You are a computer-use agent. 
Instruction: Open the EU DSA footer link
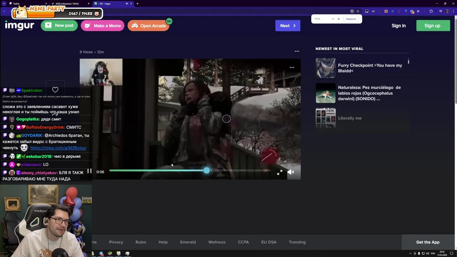click(269, 242)
